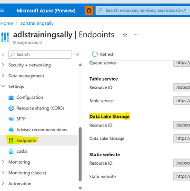Click the orange bug feedback icon
190x191 pixels.
(89, 11)
